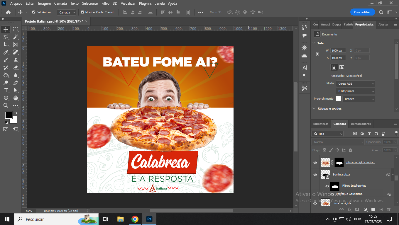
Task: Open the Character panel icon in dock
Action: pyautogui.click(x=305, y=68)
